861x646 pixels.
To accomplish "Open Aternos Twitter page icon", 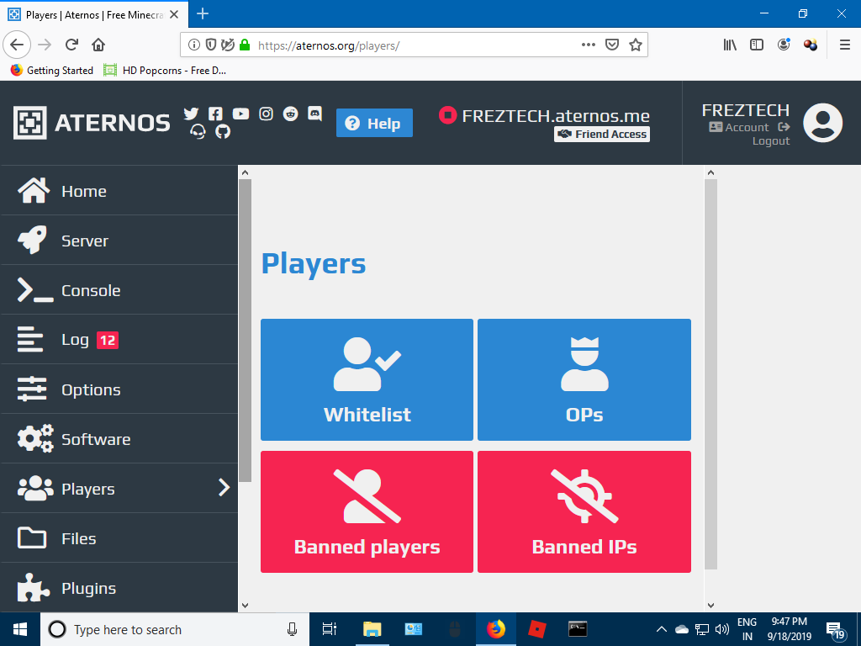I will coord(191,114).
